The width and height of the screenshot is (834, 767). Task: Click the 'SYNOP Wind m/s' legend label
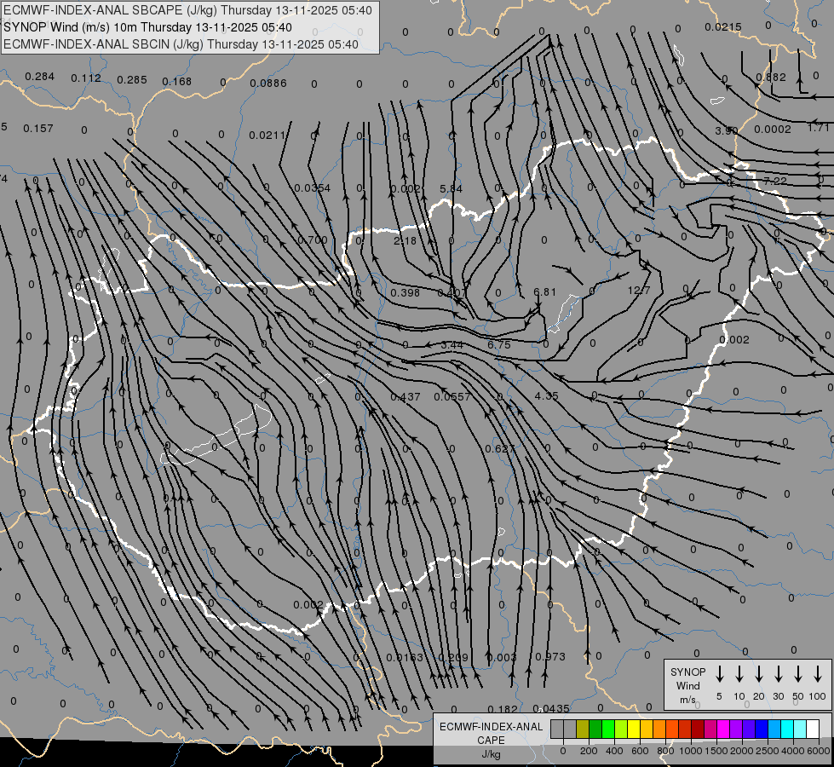coord(687,685)
